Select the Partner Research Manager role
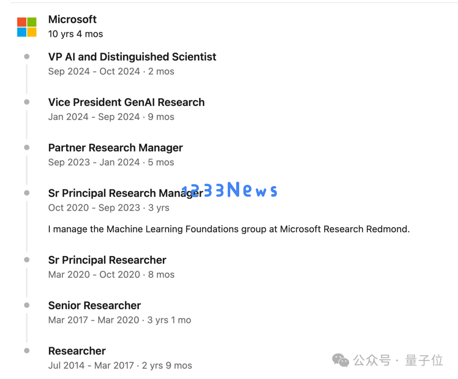 [115, 148]
